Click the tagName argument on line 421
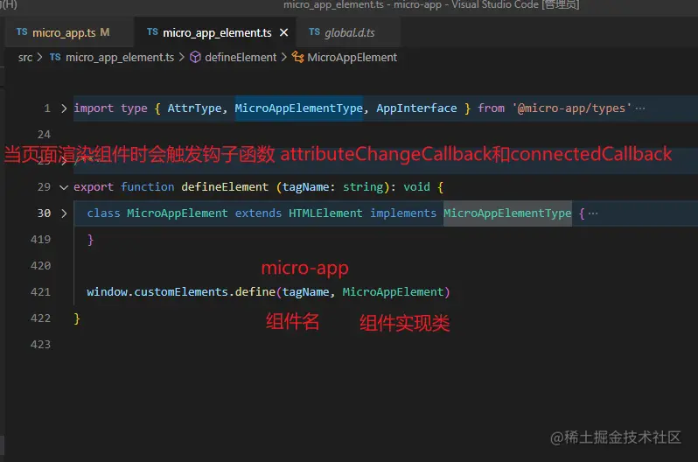Screen dimensions: 698x462 [306, 292]
